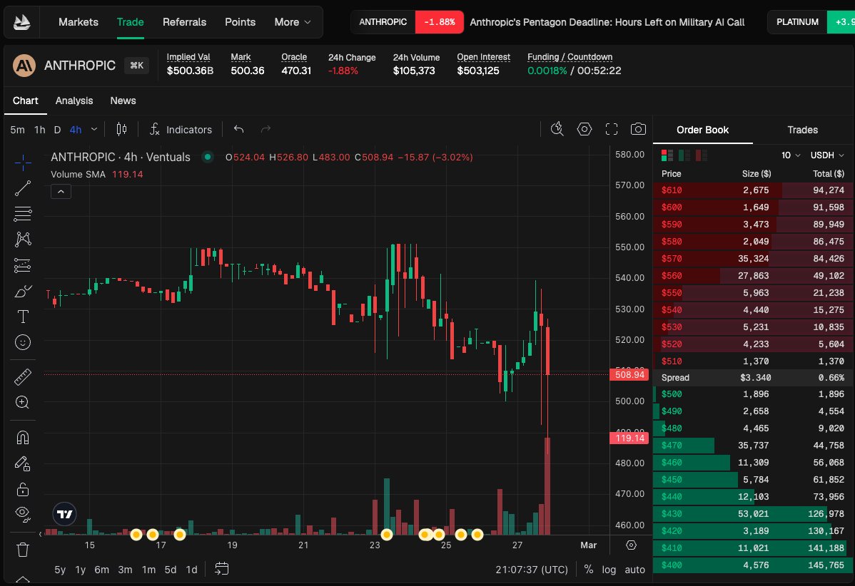The width and height of the screenshot is (855, 586).
Task: Take a chart snapshot with camera icon
Action: click(638, 129)
